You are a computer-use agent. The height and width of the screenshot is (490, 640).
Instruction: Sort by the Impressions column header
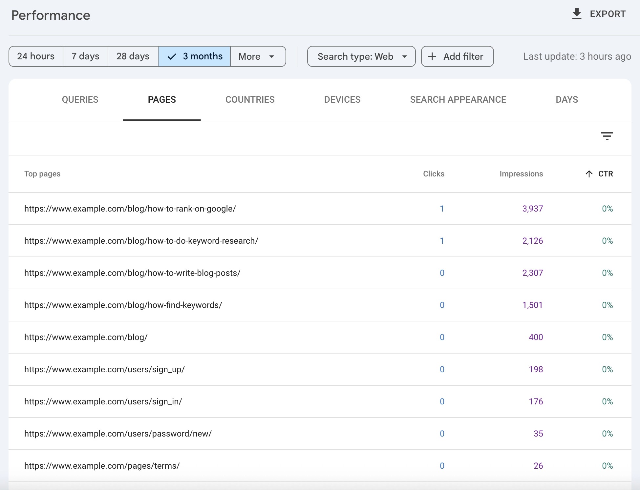point(521,174)
